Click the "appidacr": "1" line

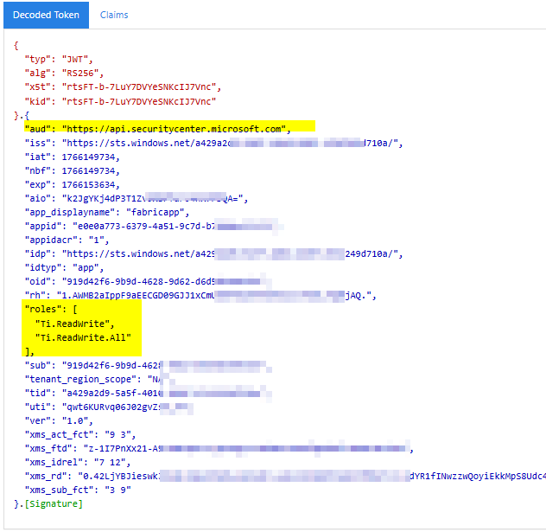tap(67, 240)
